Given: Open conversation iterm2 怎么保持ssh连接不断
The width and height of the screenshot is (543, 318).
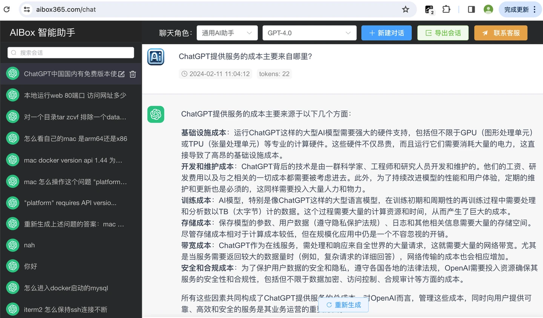Looking at the screenshot, I should coord(71,309).
